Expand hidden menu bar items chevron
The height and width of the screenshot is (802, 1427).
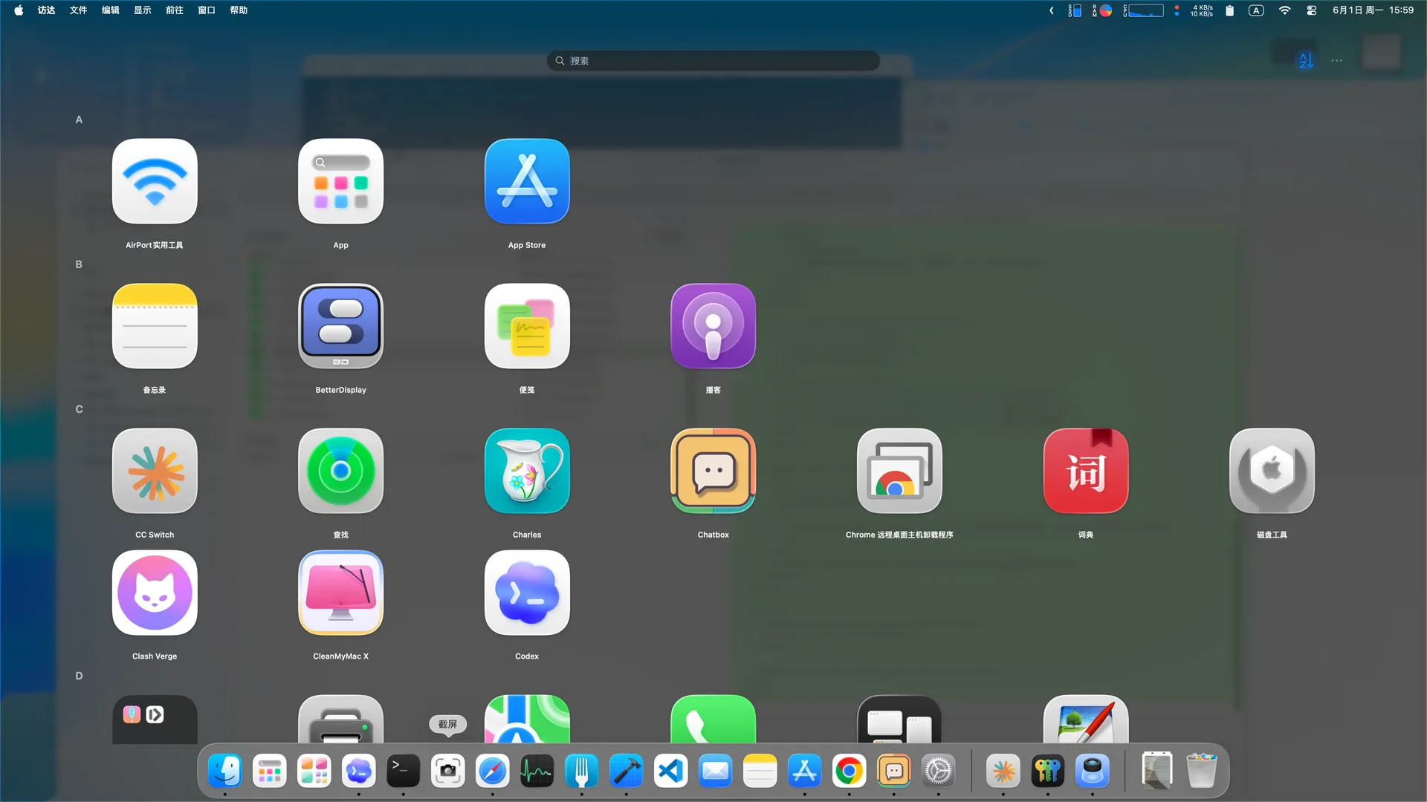point(1051,10)
